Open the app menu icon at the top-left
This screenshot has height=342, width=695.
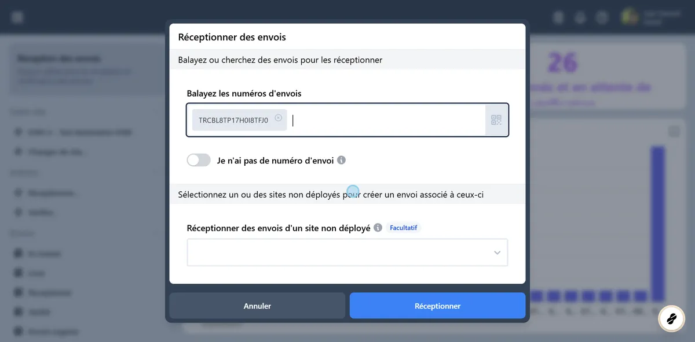17,16
